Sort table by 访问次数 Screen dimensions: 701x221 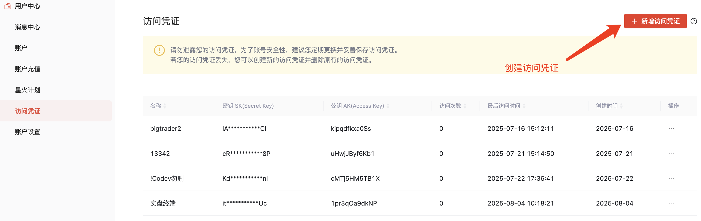[x=465, y=106]
